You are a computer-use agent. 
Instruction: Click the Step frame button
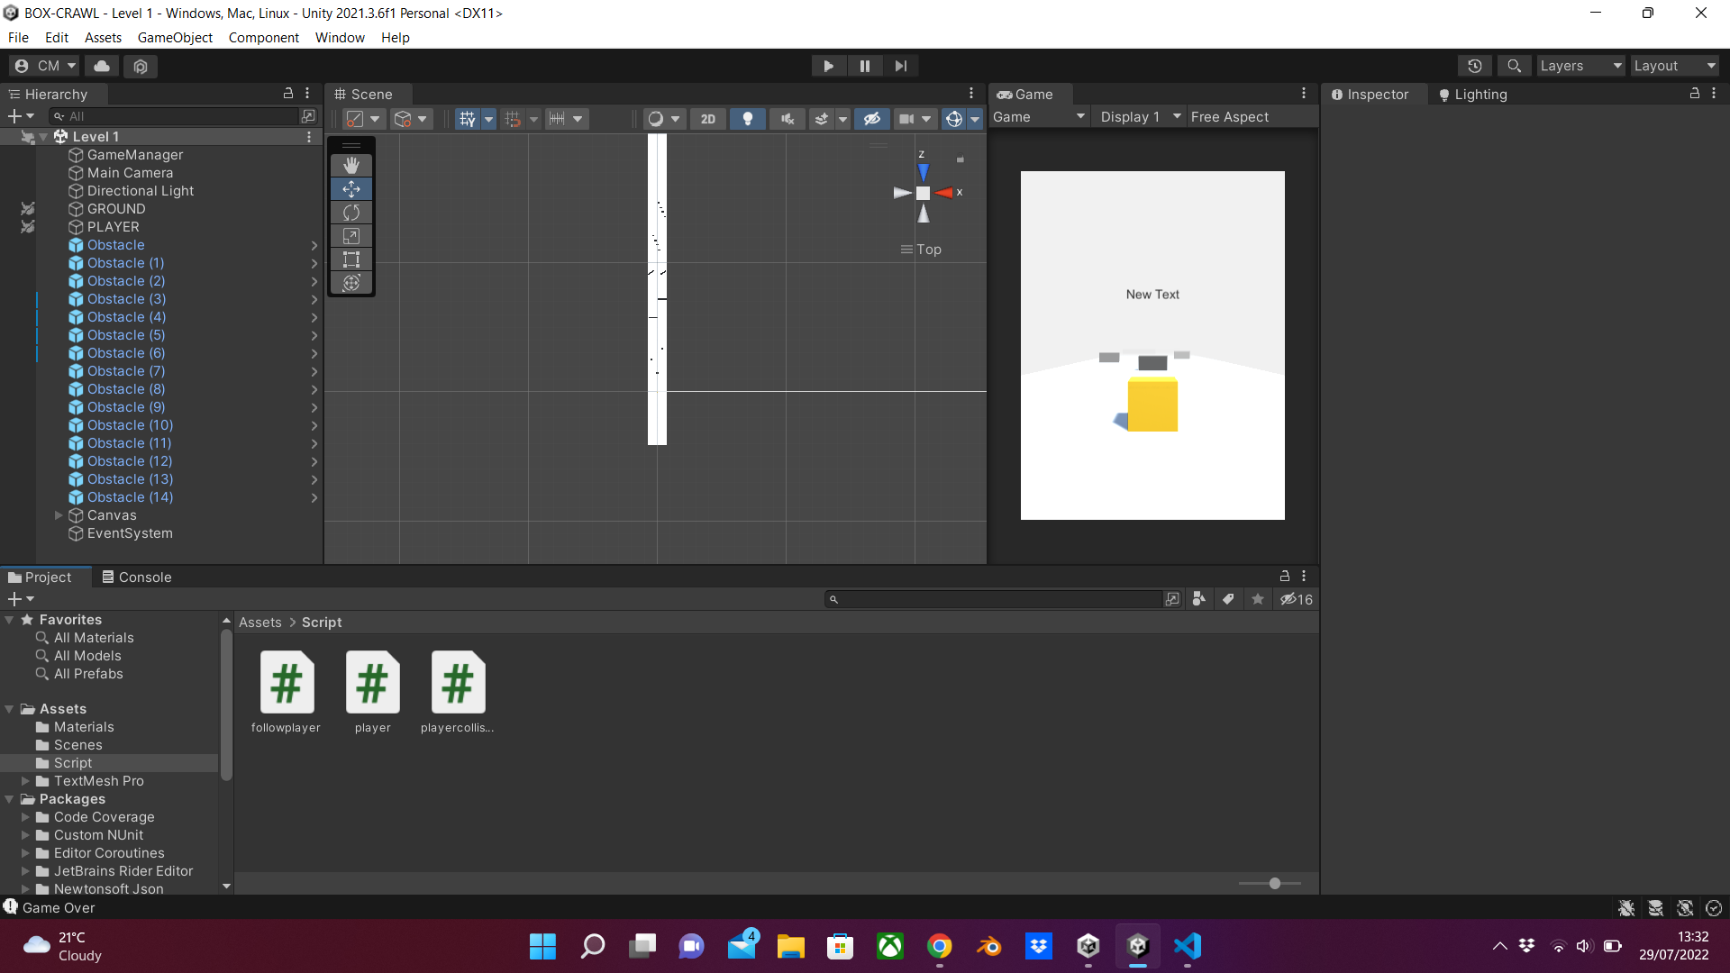tap(900, 65)
